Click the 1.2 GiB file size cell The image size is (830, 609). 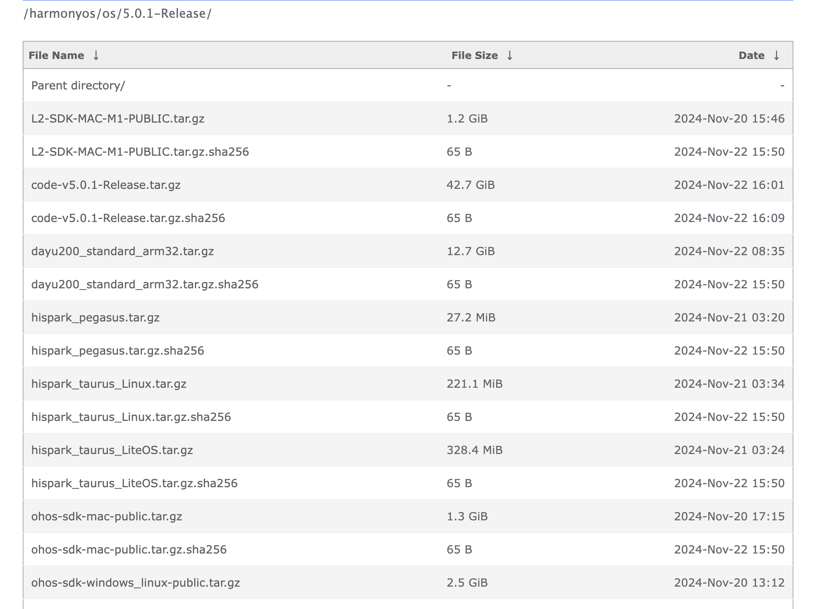click(467, 119)
